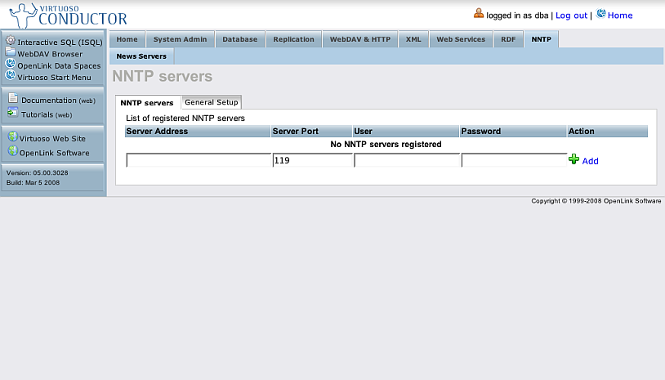The width and height of the screenshot is (665, 380).
Task: Click the Password input field
Action: coord(513,161)
